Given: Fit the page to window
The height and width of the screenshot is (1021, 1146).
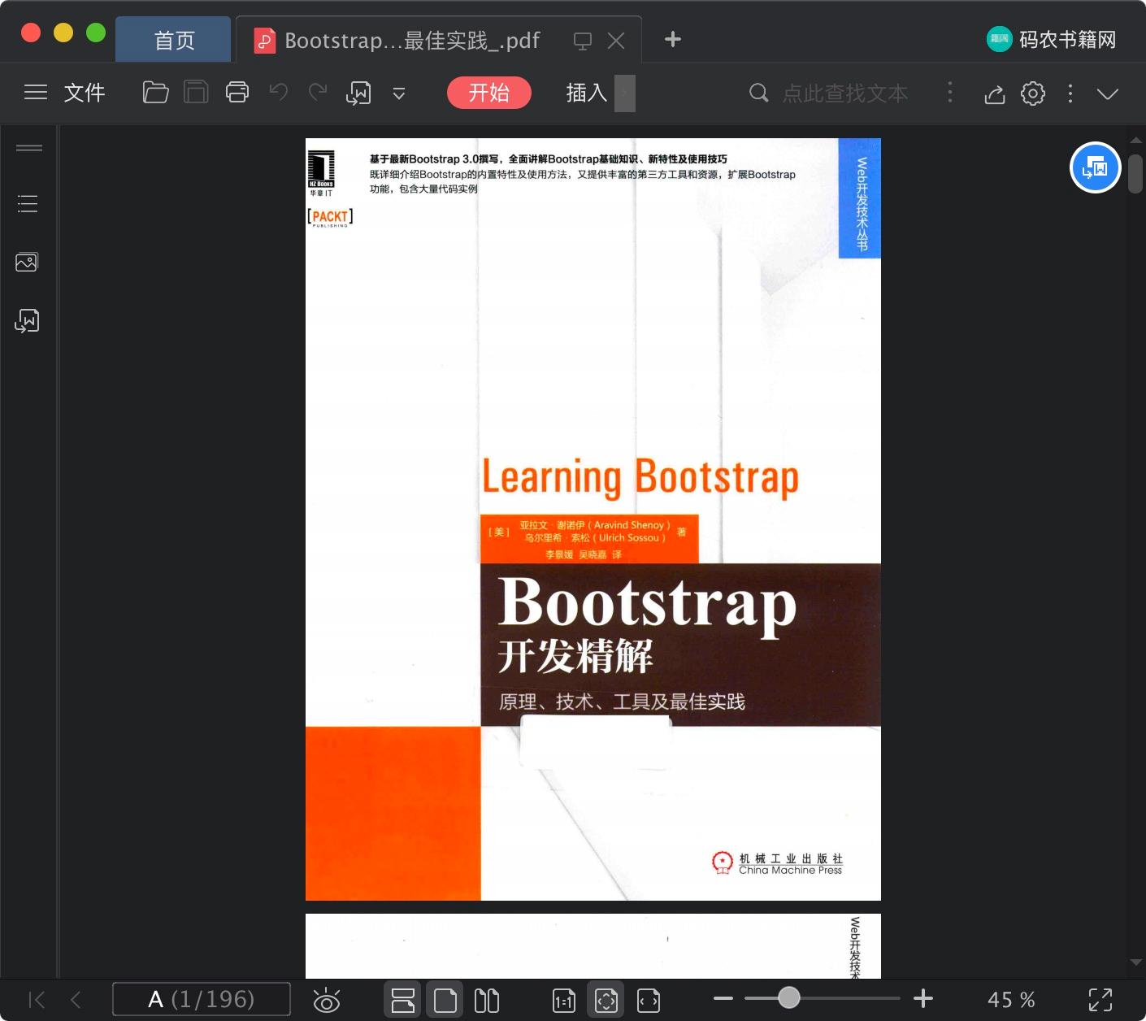Looking at the screenshot, I should pyautogui.click(x=606, y=1000).
